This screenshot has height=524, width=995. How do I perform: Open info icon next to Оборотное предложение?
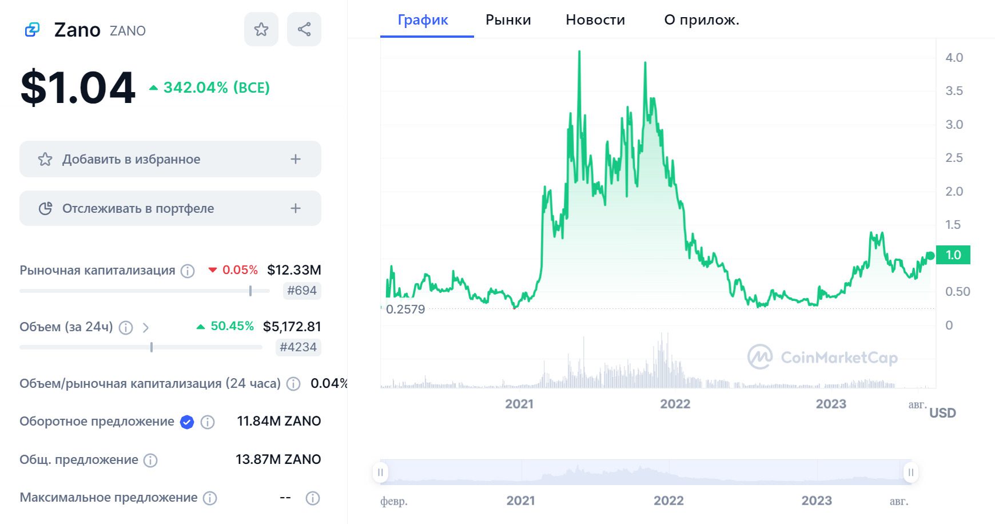(208, 422)
